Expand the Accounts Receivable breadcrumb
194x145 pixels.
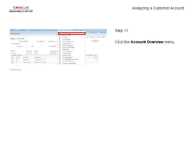point(35,30)
